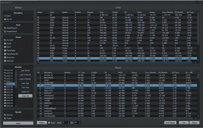Check the PartyPoker.ES room option
This screenshot has width=203, height=128.
click(x=5, y=54)
